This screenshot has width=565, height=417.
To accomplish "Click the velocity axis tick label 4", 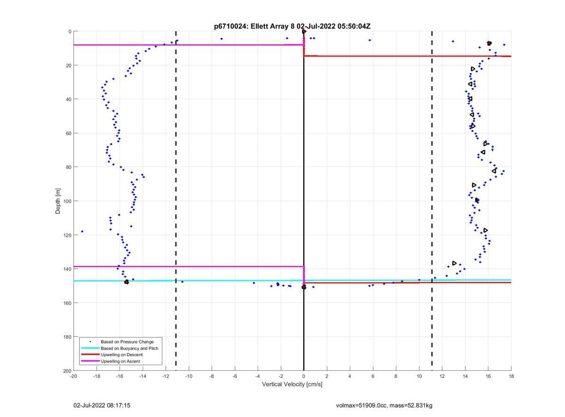I will (x=350, y=376).
